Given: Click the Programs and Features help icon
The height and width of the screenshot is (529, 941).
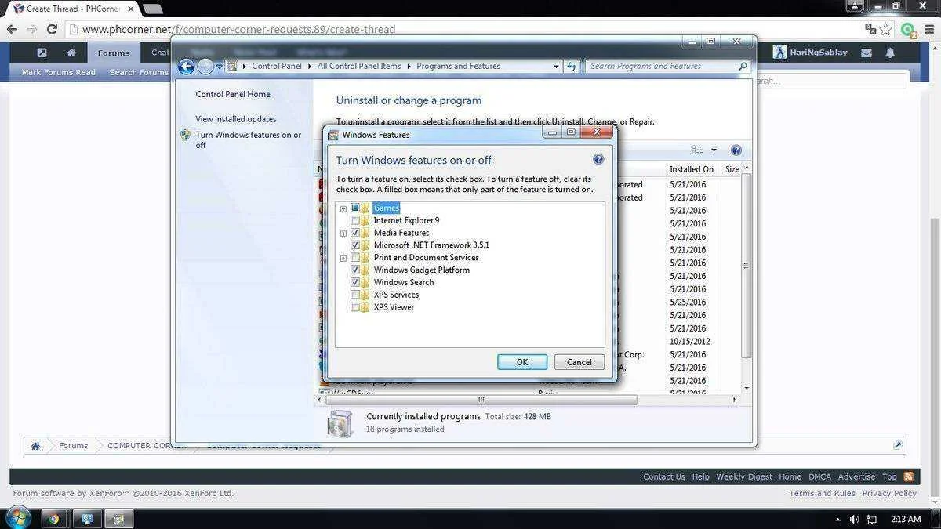Looking at the screenshot, I should [x=736, y=150].
